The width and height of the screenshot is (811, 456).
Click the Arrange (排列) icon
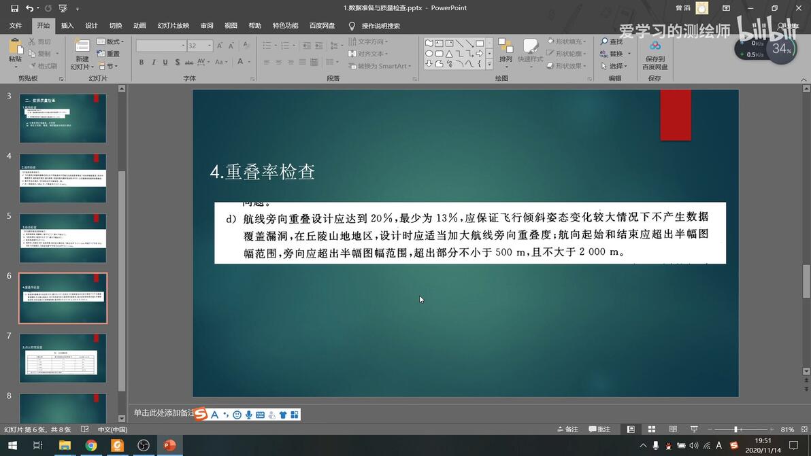click(x=506, y=50)
